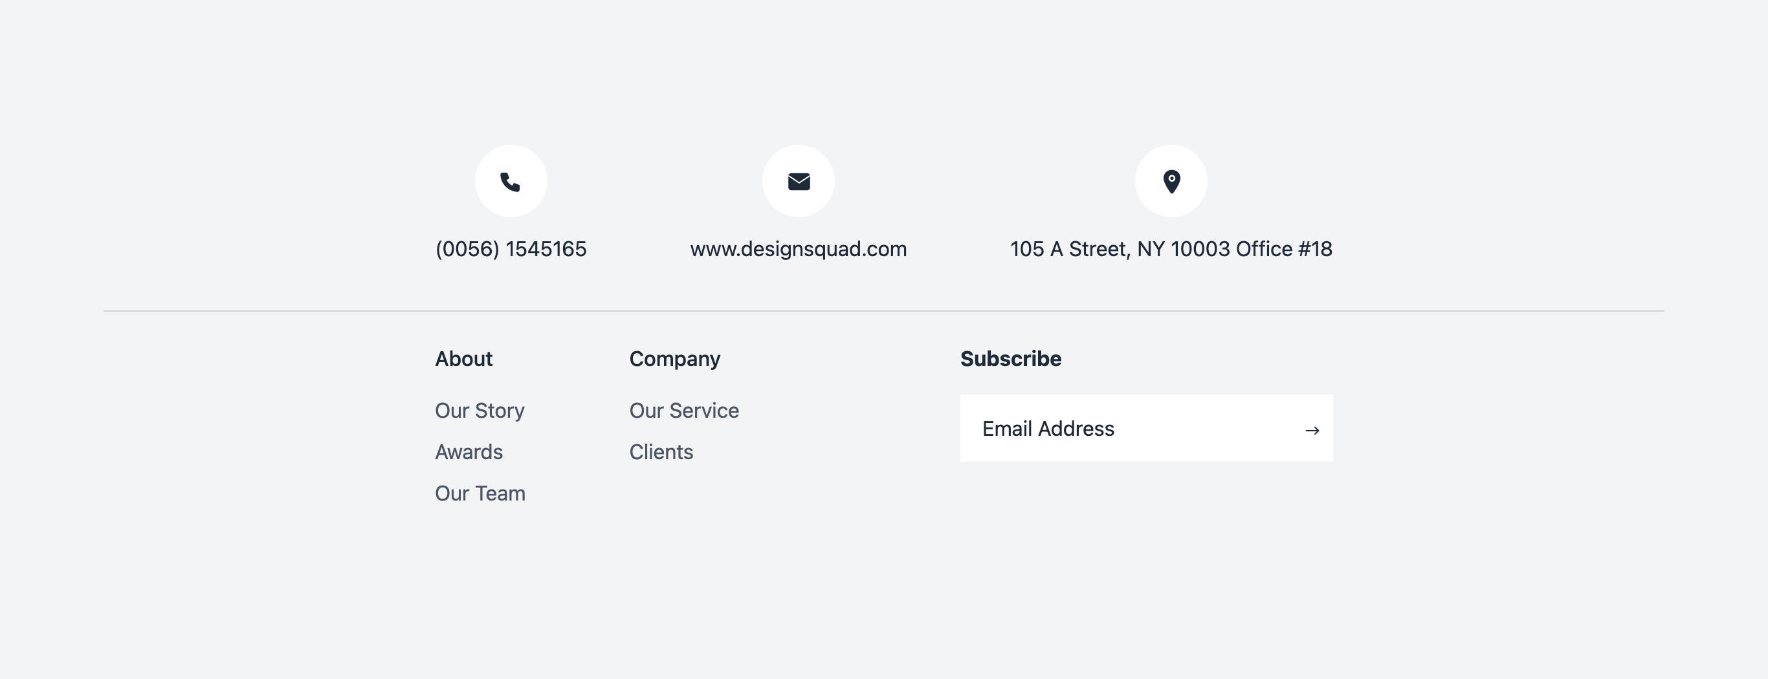Click the About column heading
This screenshot has height=679, width=1768.
(463, 359)
